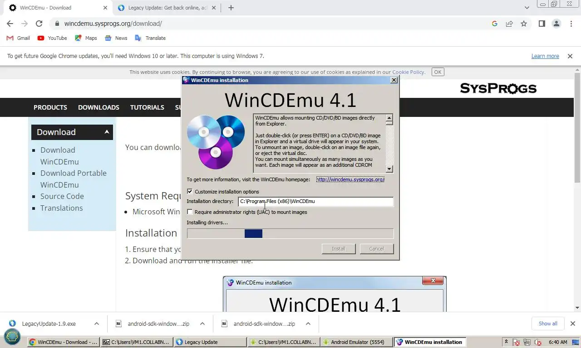Open the DOWNLOADS menu
Viewport: 581px width, 348px height.
(x=98, y=107)
